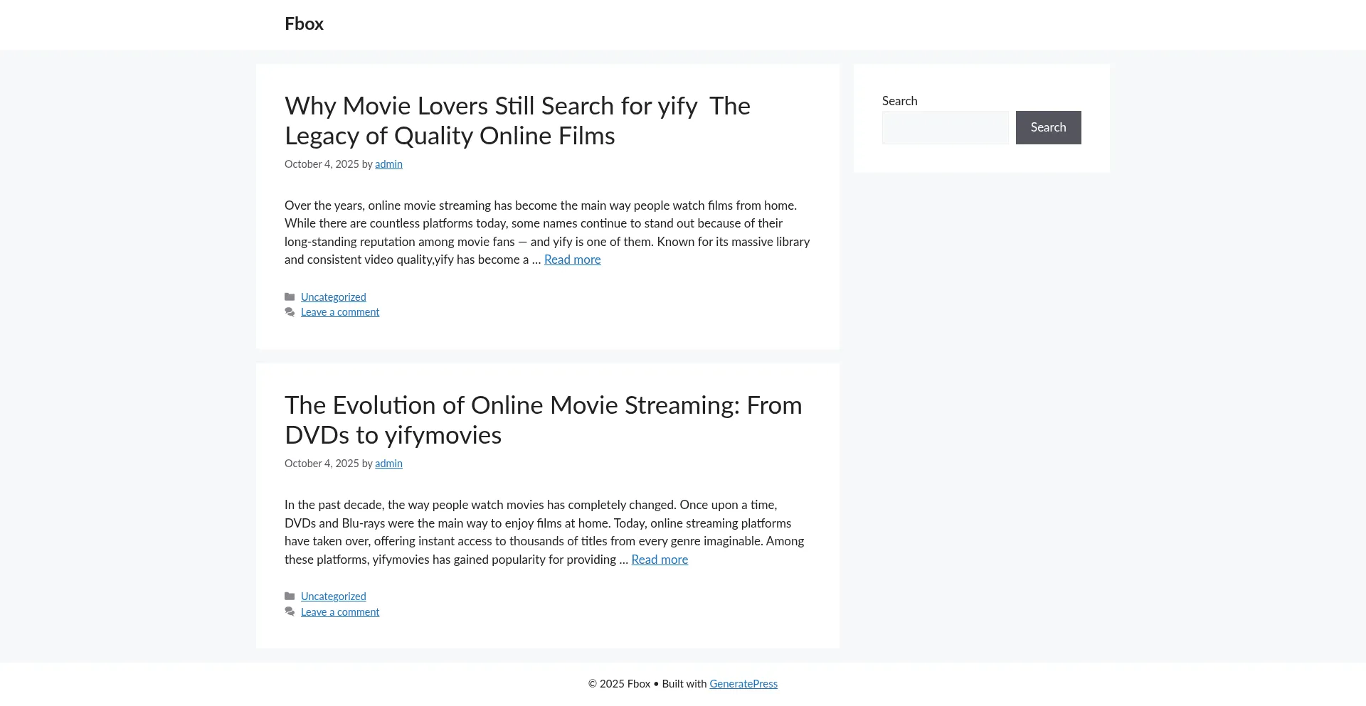1366x706 pixels.
Task: Leave a comment on the yifymovies post
Action: (x=340, y=612)
